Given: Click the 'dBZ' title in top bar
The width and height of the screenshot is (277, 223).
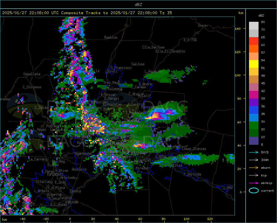Looking at the screenshot, I should tap(138, 5).
